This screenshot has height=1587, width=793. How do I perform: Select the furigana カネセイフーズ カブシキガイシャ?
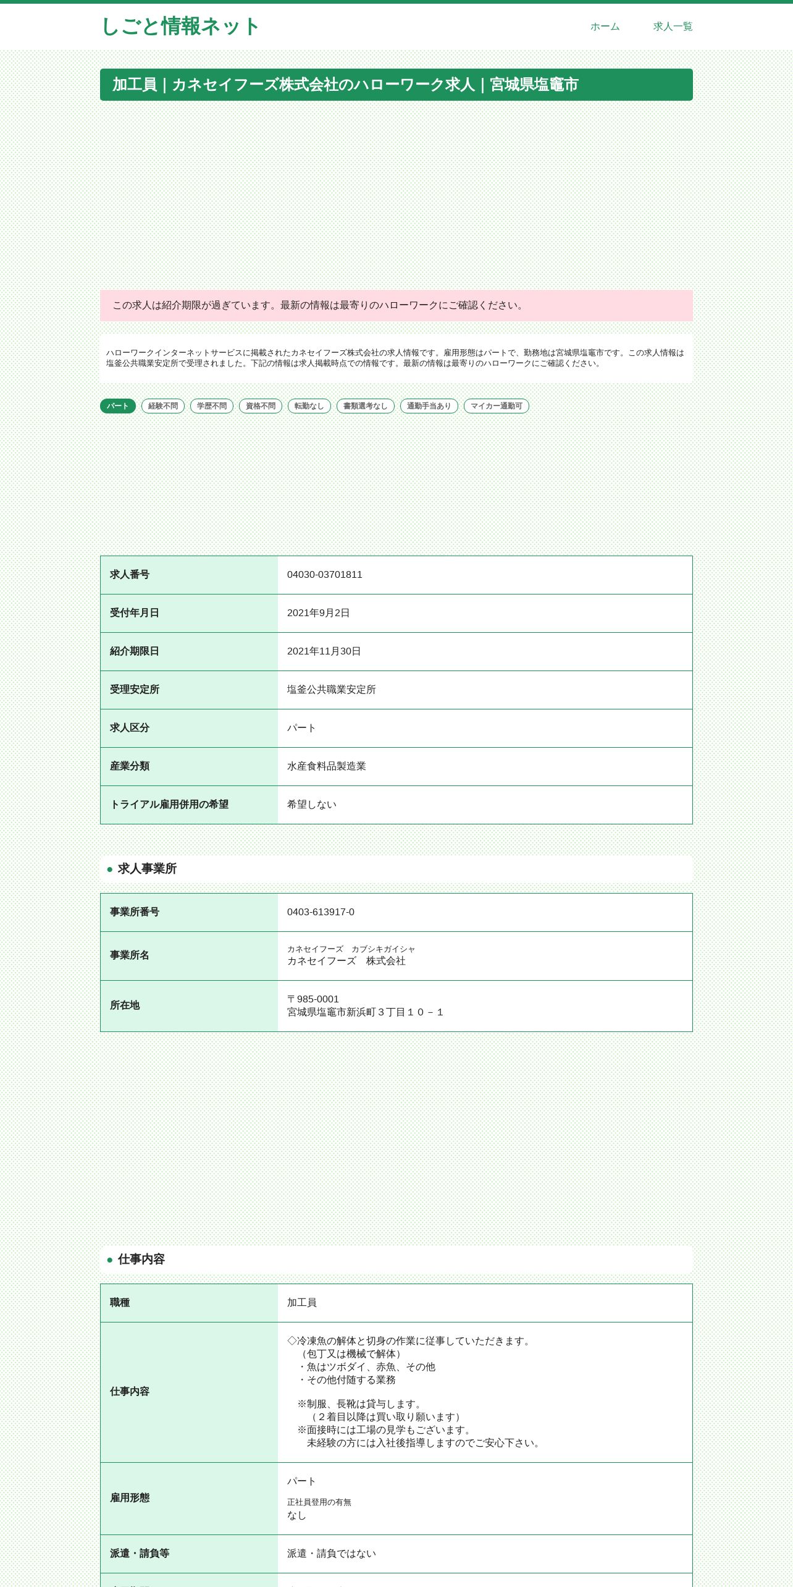[351, 949]
